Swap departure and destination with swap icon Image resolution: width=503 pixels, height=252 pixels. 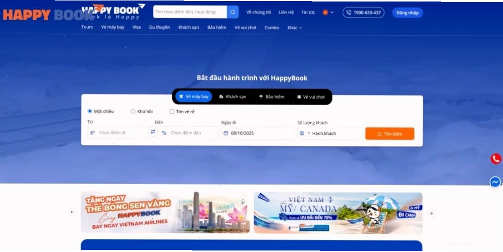pos(153,132)
